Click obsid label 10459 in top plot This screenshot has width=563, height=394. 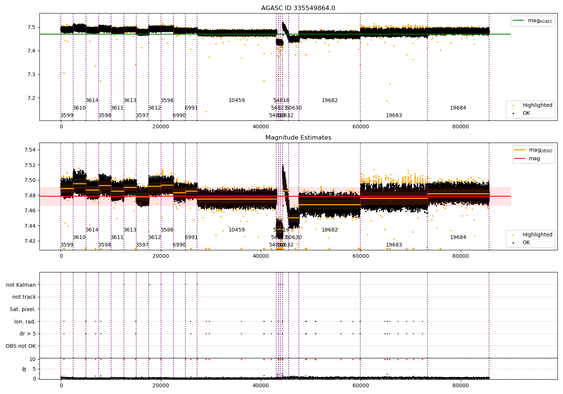coord(236,101)
